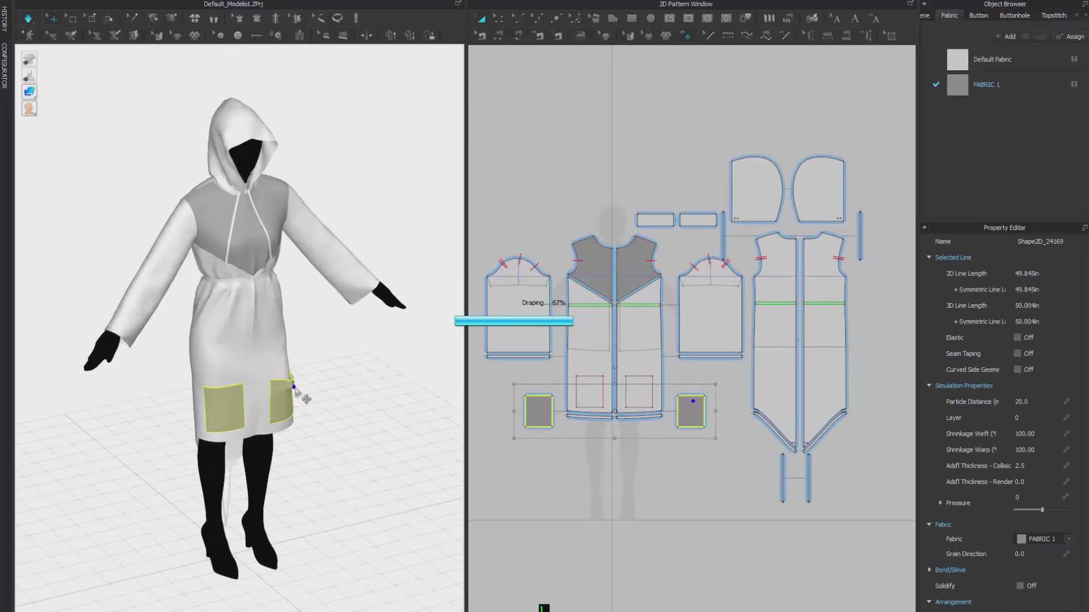Collapse the Fabric section in Property Editor

929,524
